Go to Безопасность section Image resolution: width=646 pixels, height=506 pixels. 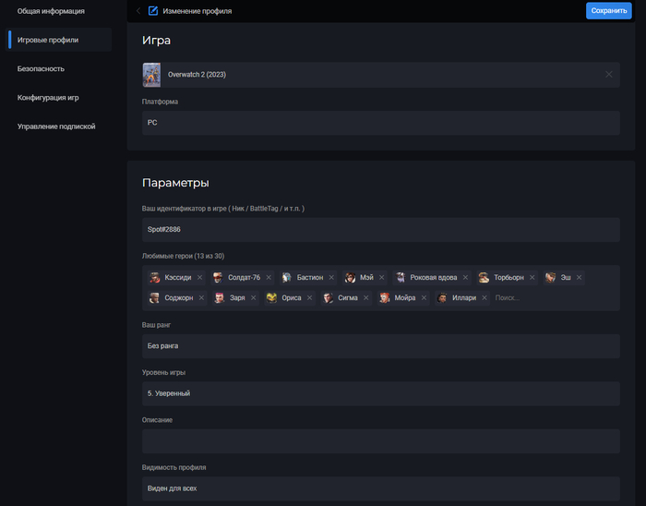tap(41, 68)
